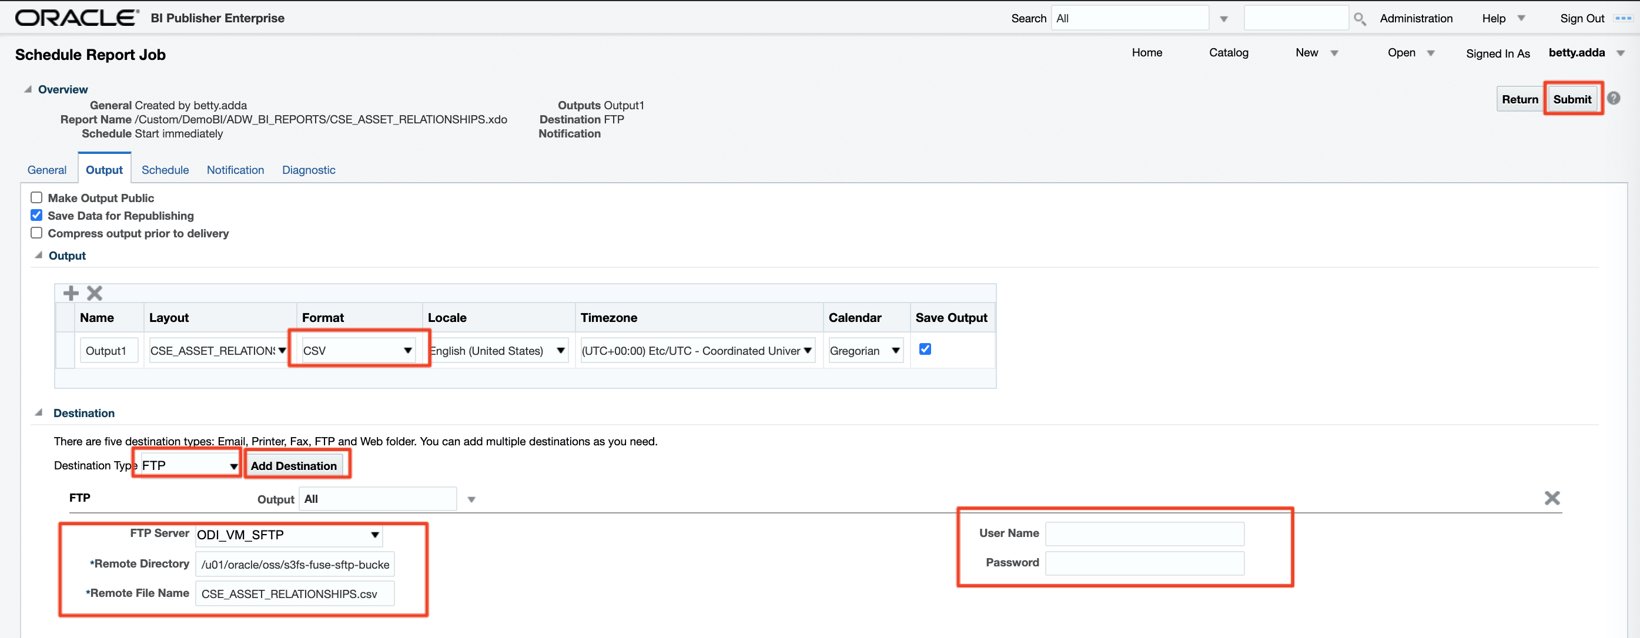This screenshot has width=1640, height=638.
Task: Collapse the Overview section triangle
Action: [28, 90]
